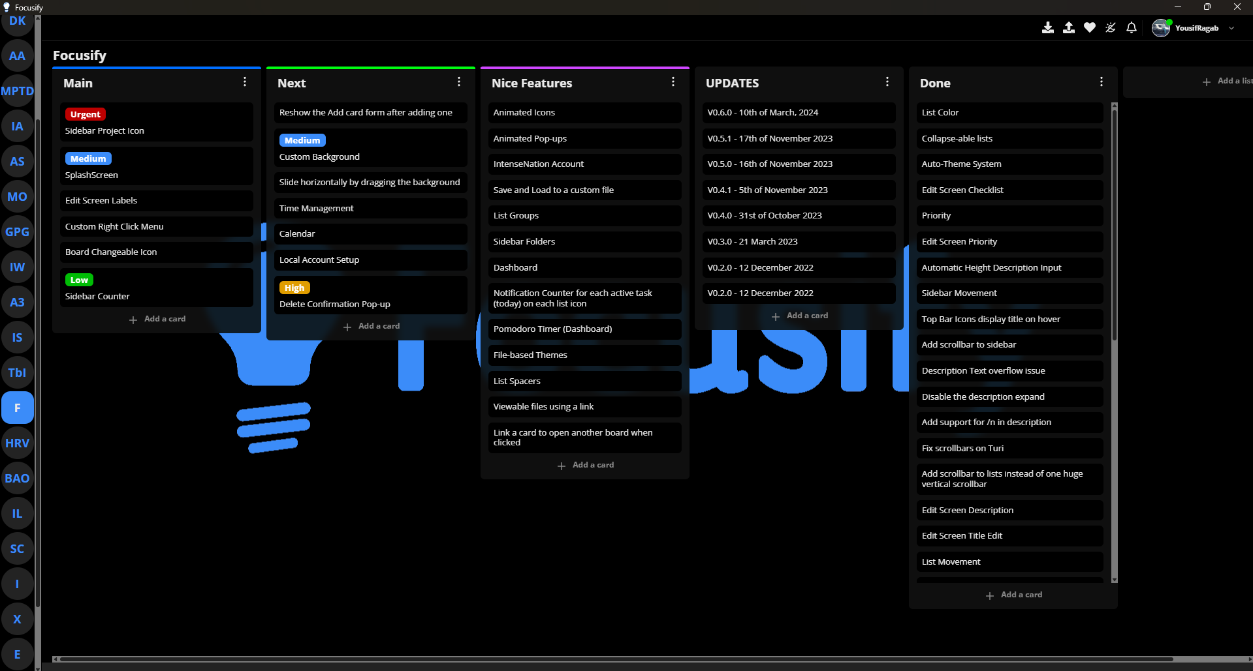Open the Nice Features list options menu
This screenshot has width=1253, height=671.
point(673,82)
